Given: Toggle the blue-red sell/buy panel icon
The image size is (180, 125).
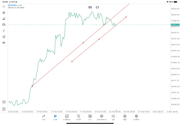Looking at the screenshot, I should point(90,7).
